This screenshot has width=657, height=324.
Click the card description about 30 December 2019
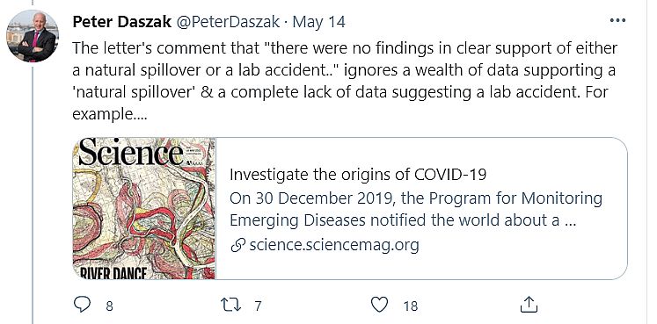click(416, 210)
